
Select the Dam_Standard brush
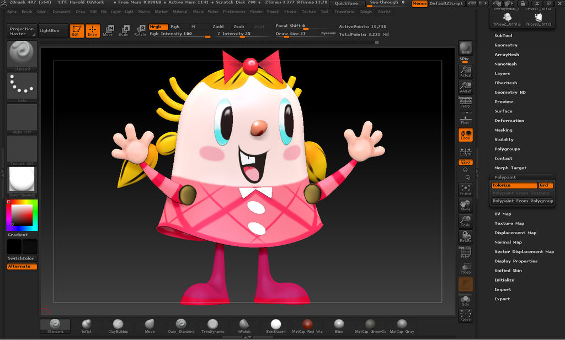pos(181,326)
